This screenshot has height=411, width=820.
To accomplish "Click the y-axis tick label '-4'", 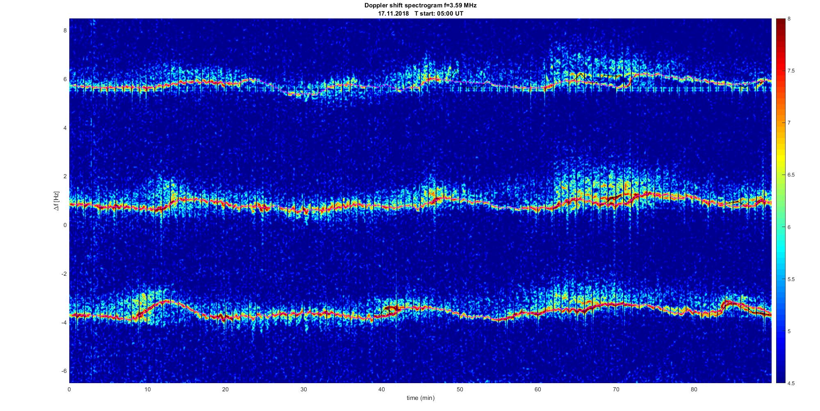I will pos(64,322).
